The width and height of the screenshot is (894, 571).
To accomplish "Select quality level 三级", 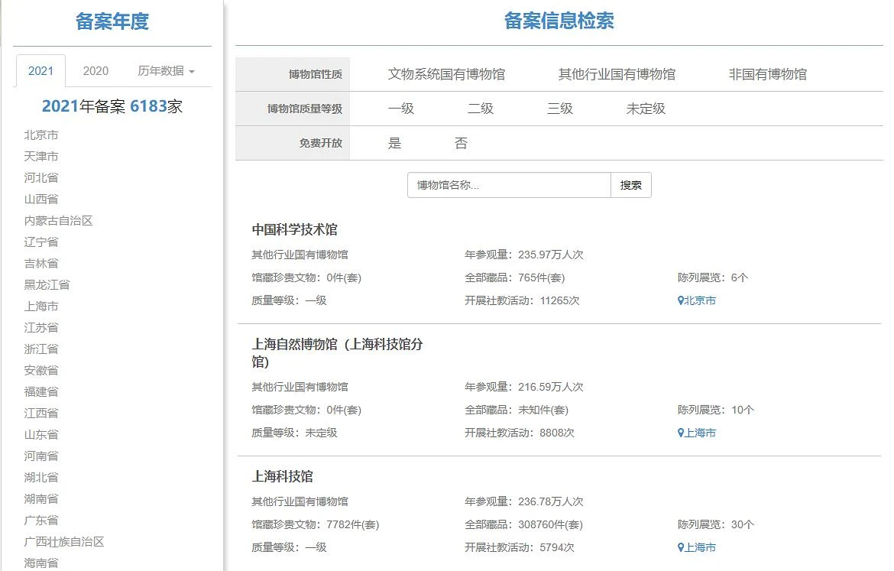I will pos(560,109).
